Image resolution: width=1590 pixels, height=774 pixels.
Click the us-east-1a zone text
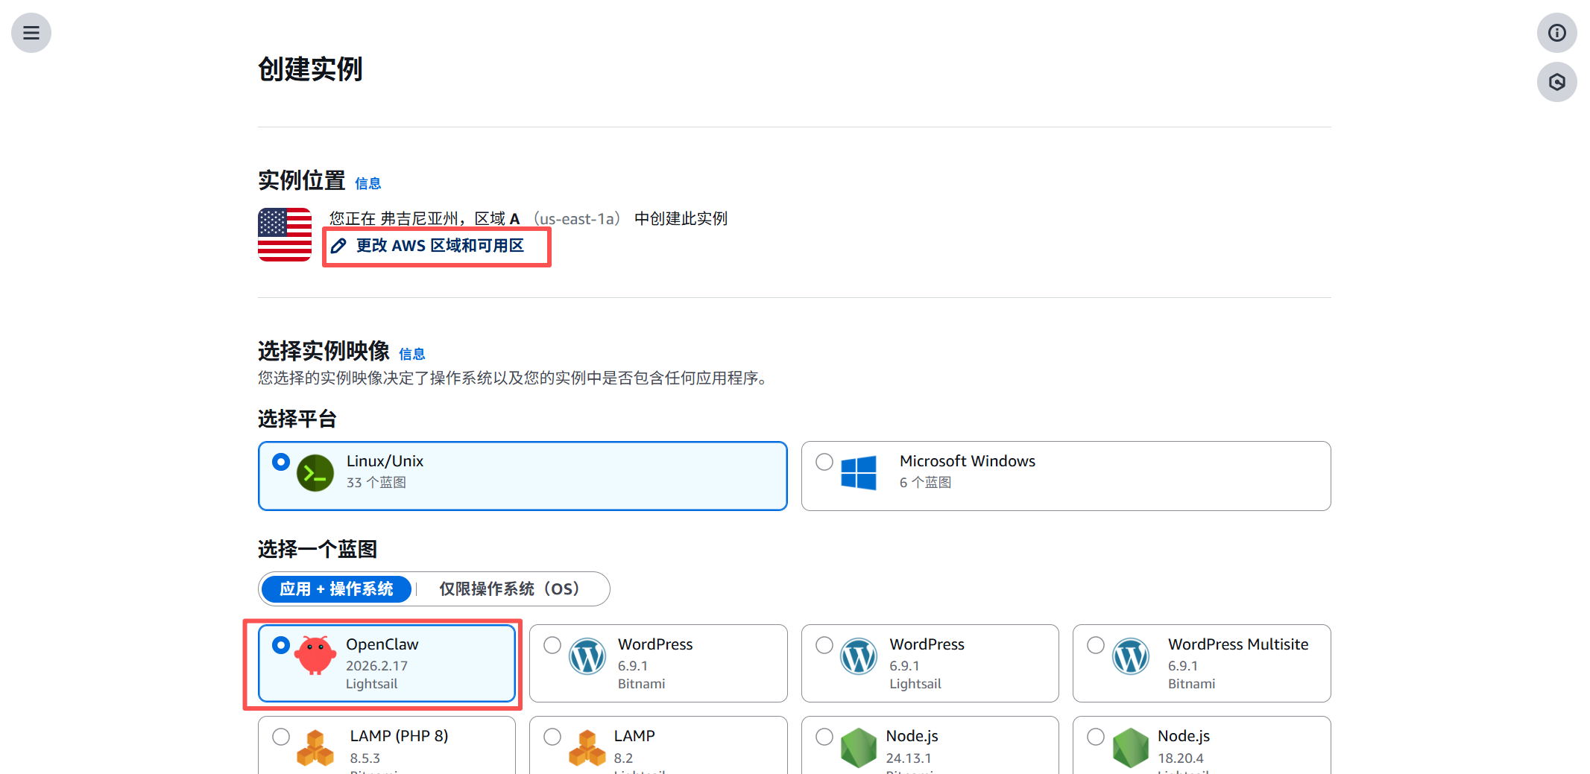point(577,219)
